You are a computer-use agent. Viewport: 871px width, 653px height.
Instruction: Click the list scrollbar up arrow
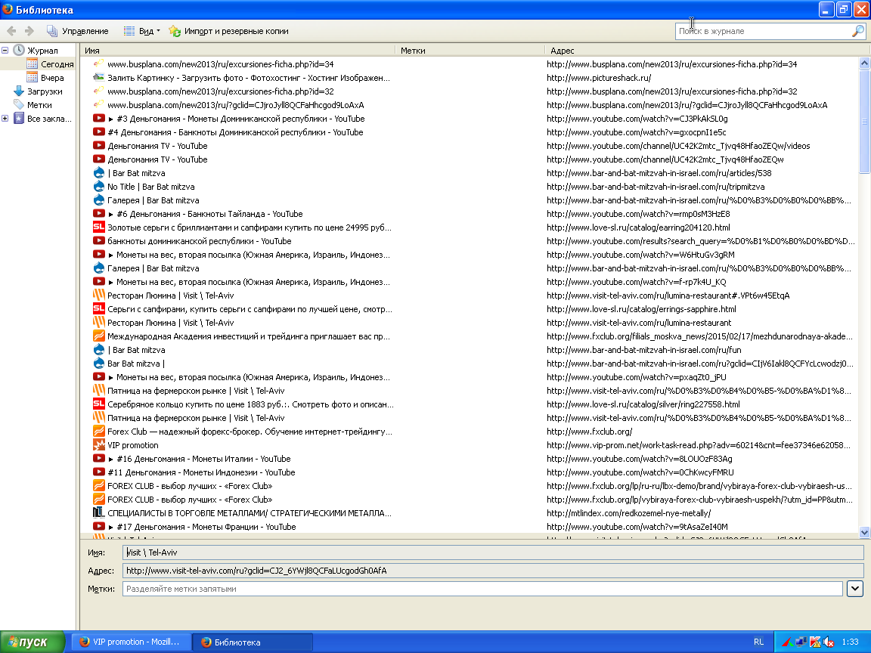pos(864,63)
